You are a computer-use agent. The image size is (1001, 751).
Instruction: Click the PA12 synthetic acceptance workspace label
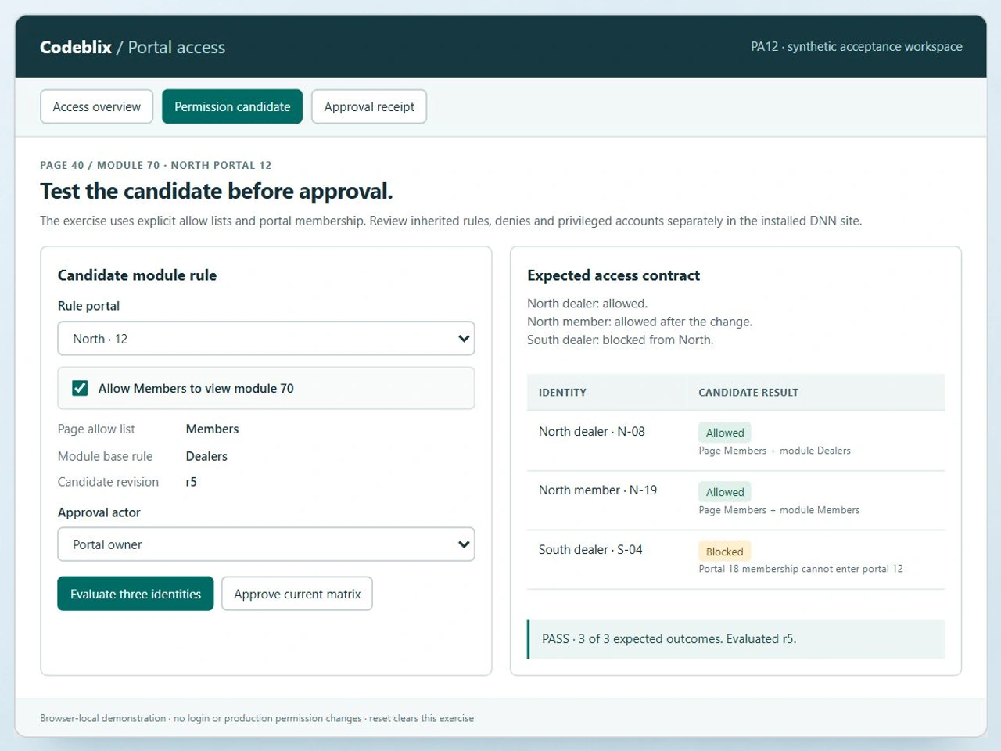point(856,46)
